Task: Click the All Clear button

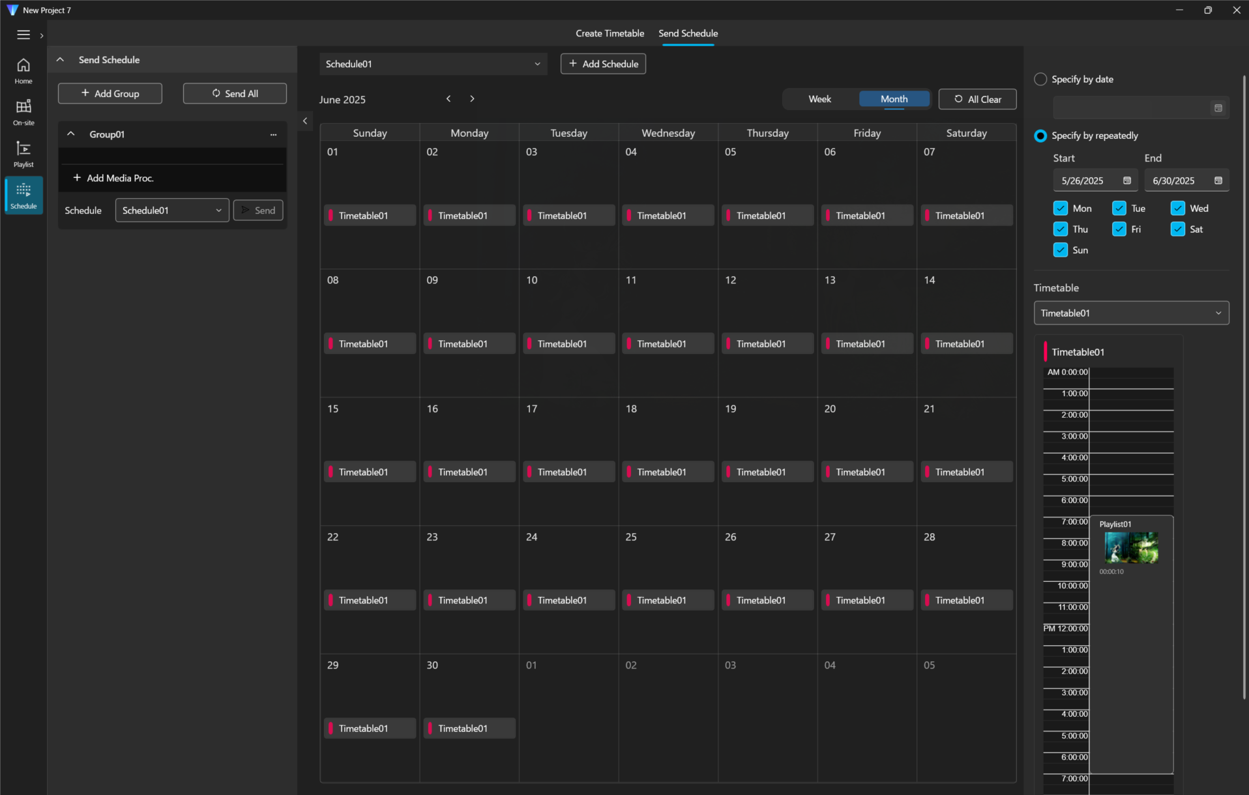Action: 977,99
